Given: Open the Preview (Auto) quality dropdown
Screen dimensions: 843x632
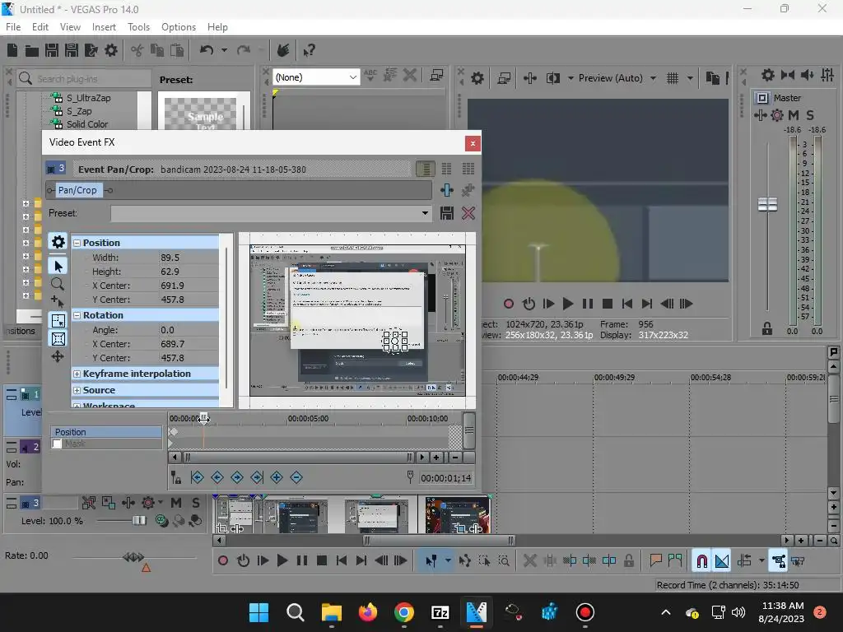Looking at the screenshot, I should (x=653, y=78).
